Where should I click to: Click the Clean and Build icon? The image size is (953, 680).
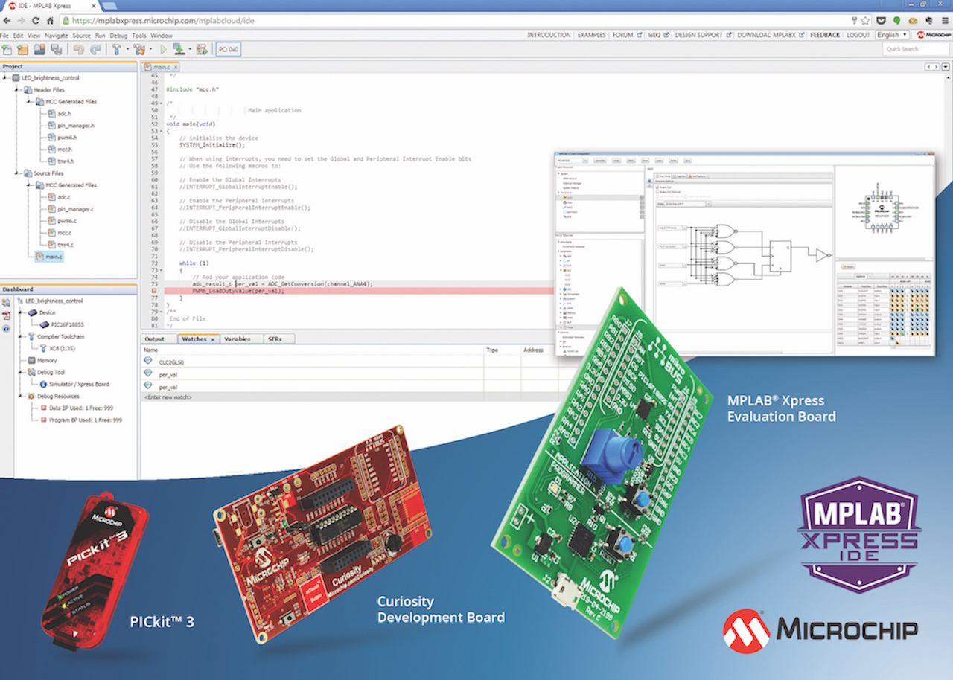point(139,50)
